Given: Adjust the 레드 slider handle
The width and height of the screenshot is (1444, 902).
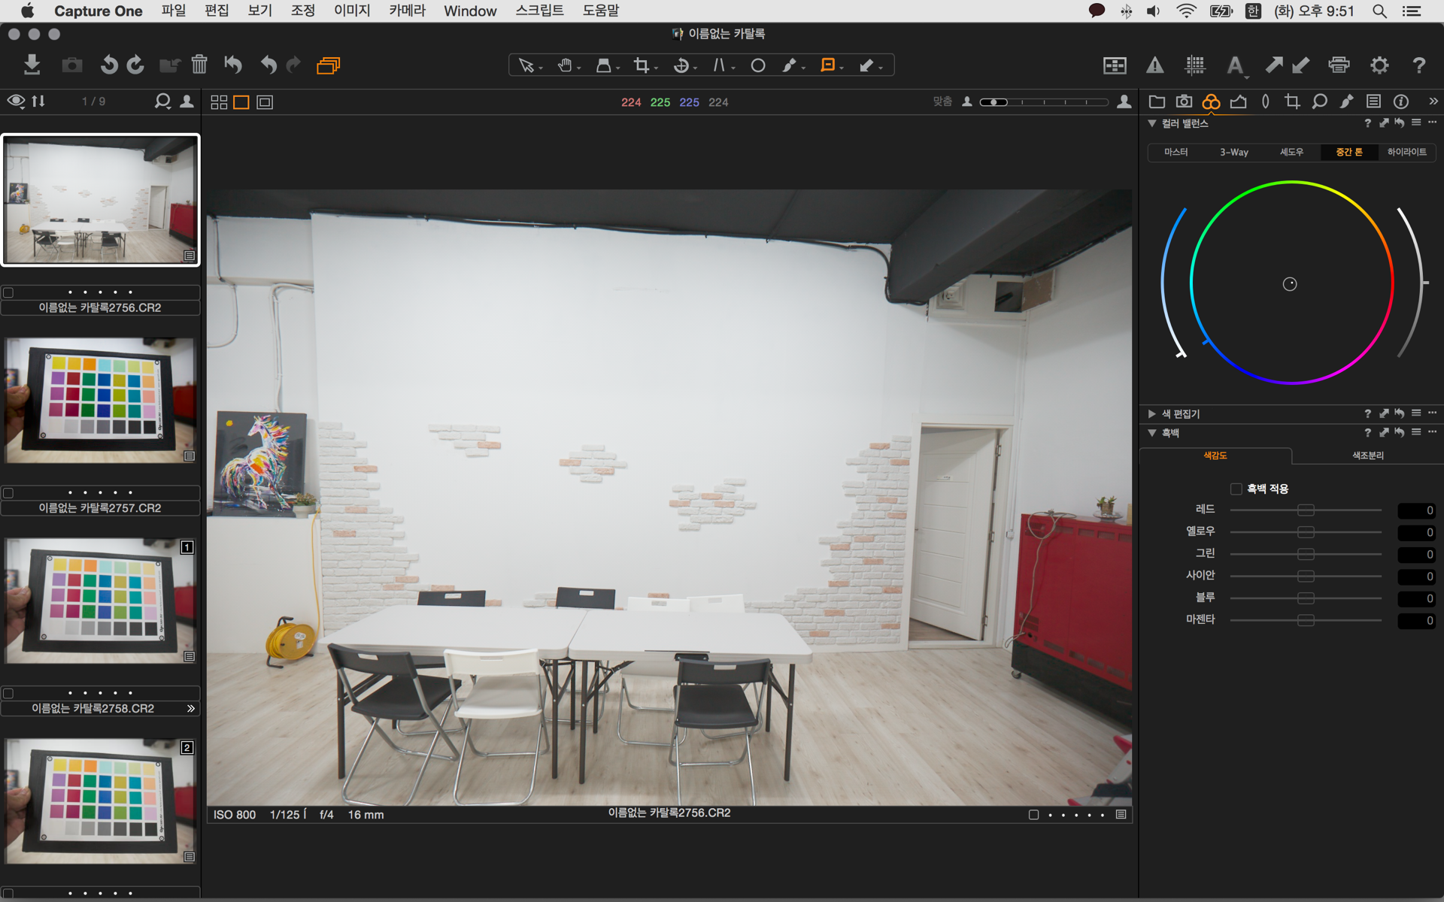Looking at the screenshot, I should click(1306, 510).
